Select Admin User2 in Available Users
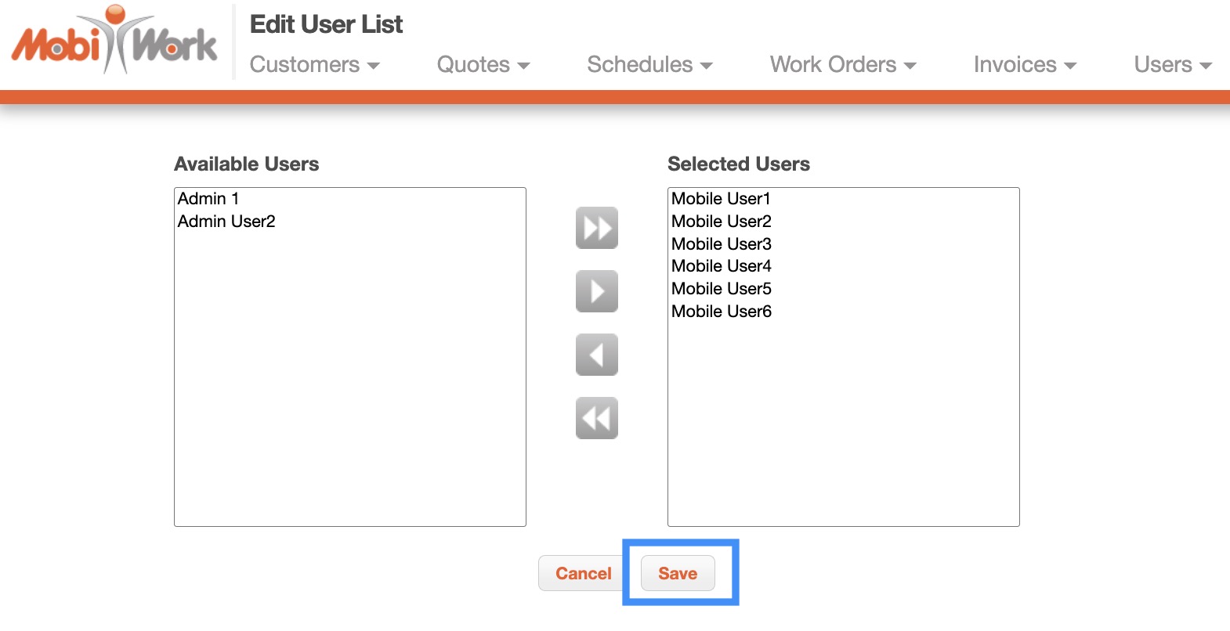Viewport: 1230px width, 631px height. pyautogui.click(x=226, y=222)
